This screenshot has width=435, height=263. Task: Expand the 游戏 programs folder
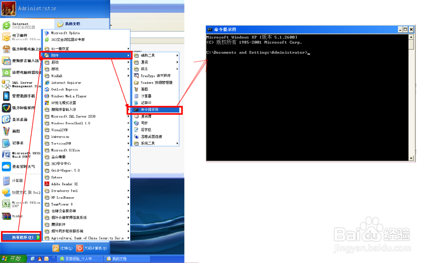coord(87,69)
